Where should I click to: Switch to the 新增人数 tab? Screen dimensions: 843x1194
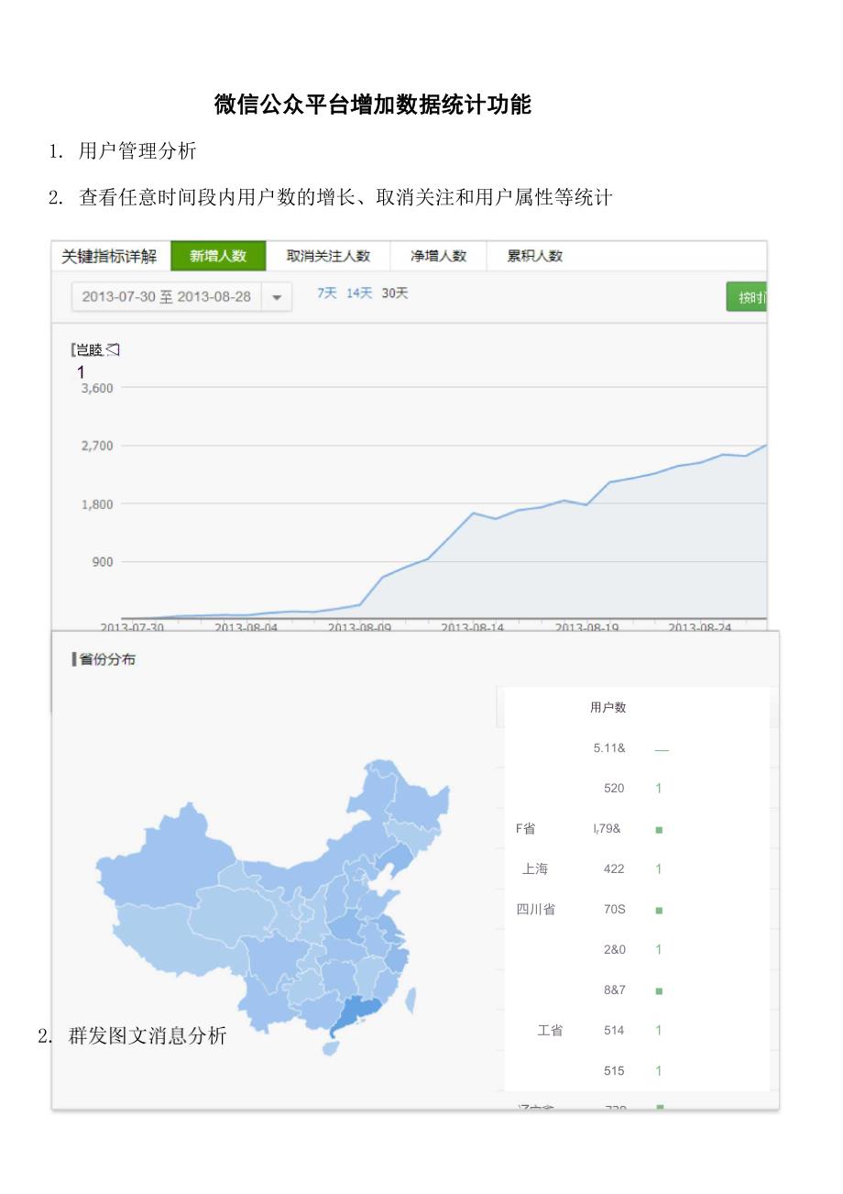[218, 256]
